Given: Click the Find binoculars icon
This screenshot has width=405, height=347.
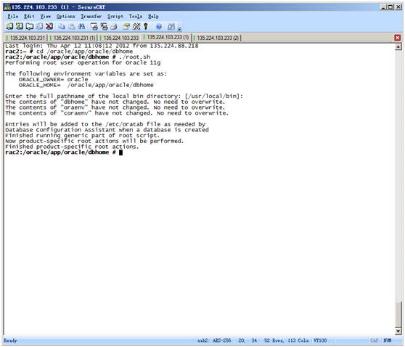Looking at the screenshot, I should click(81, 26).
